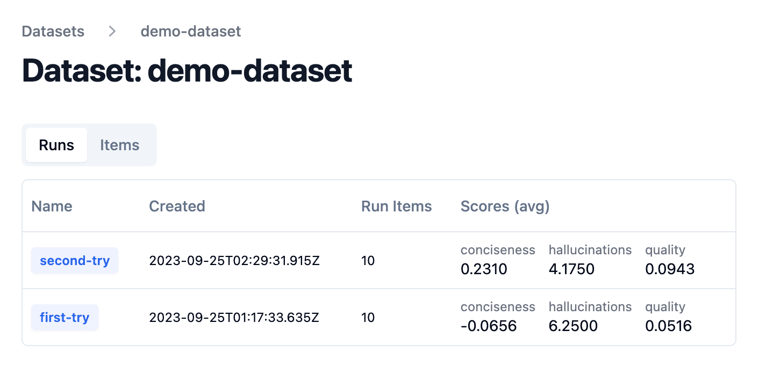759x367 pixels.
Task: Select first-try hallucinations score 6.2500
Action: [573, 326]
